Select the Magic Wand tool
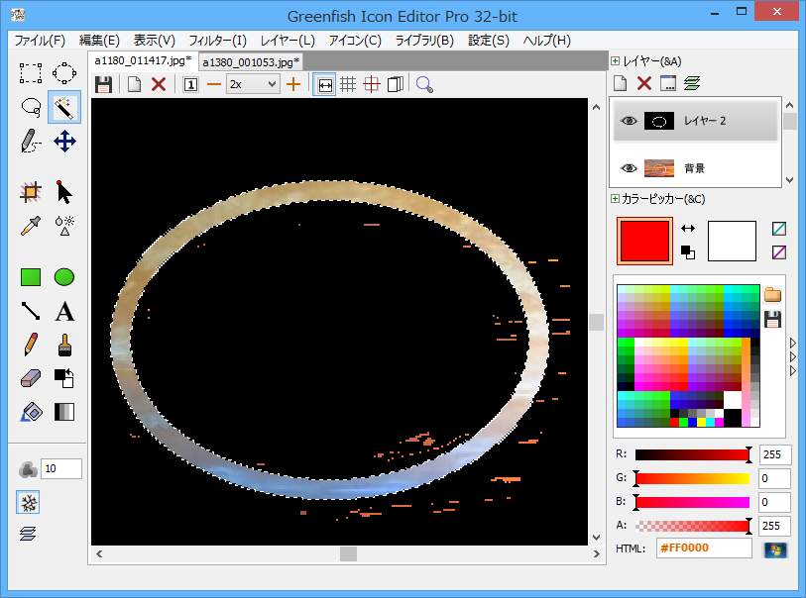This screenshot has height=598, width=806. coord(64,107)
